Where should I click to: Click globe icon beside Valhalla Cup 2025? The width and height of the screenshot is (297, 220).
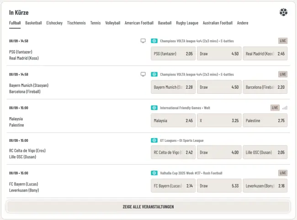154,173
